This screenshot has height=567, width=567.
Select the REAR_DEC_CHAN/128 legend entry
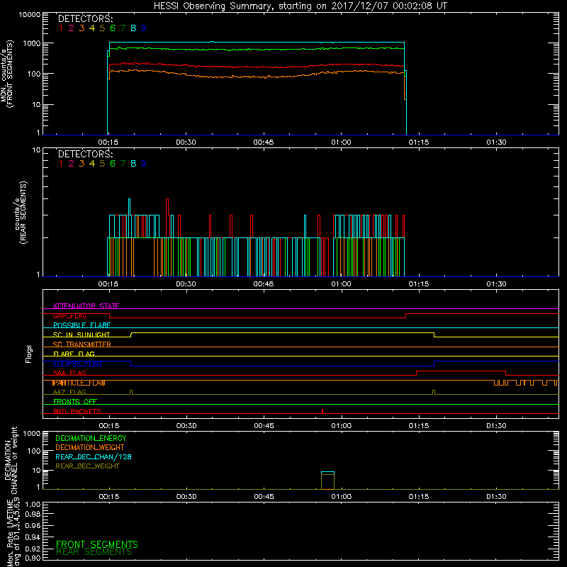coord(94,456)
